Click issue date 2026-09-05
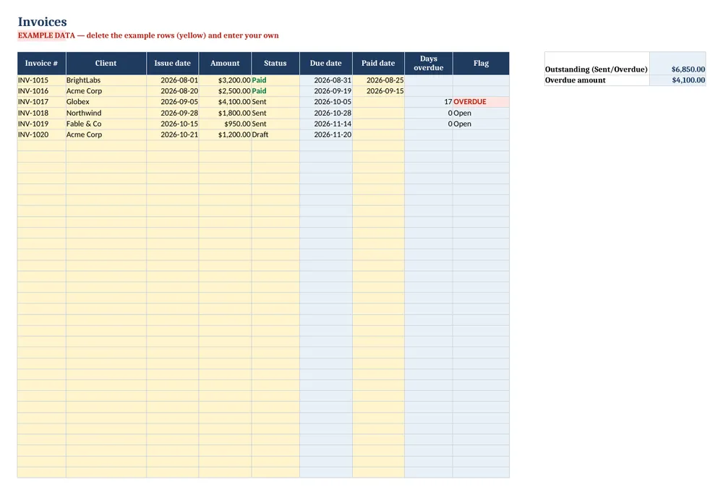The height and width of the screenshot is (495, 723). pos(173,102)
